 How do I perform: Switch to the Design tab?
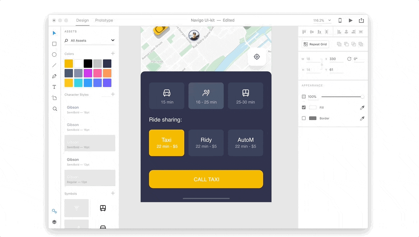83,20
